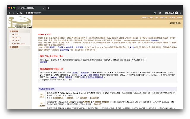Open Ptt Source in the left sidebar
190x119 pixels.
[16, 38]
